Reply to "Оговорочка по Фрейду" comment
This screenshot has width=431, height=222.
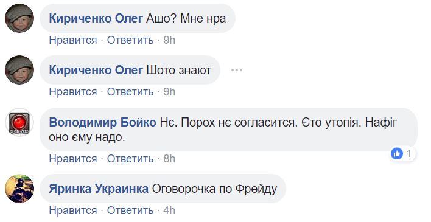point(130,210)
